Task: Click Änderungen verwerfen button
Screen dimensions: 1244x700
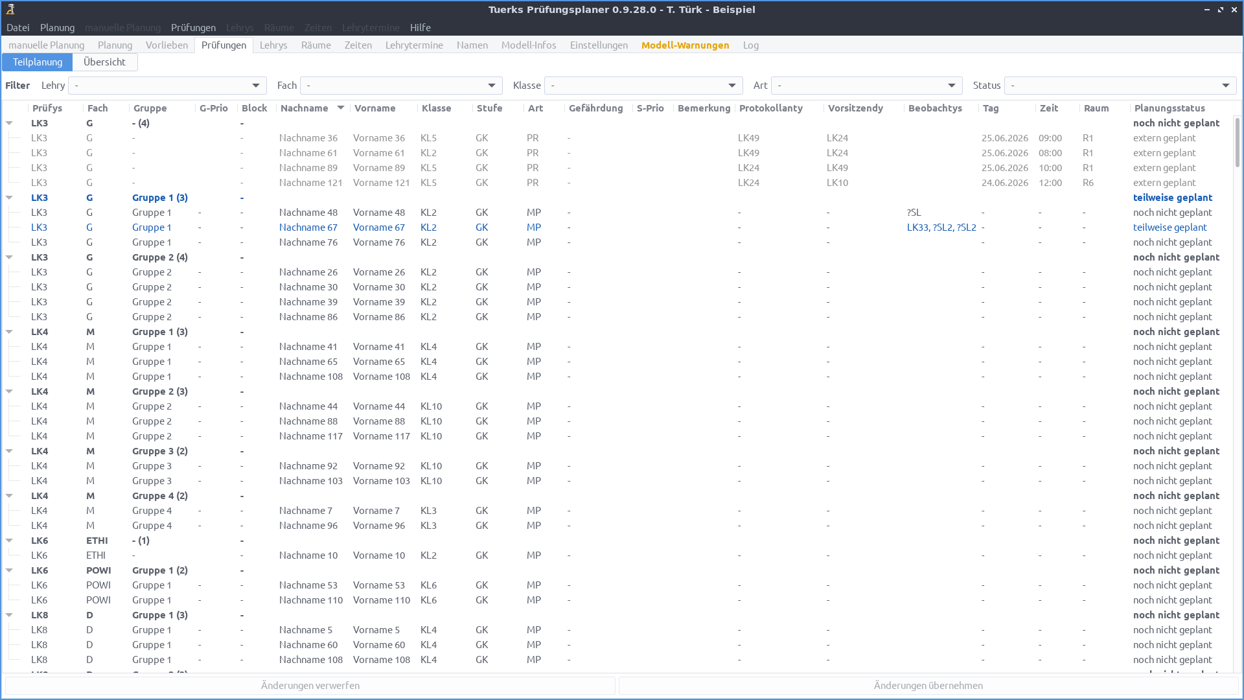Action: coord(310,686)
